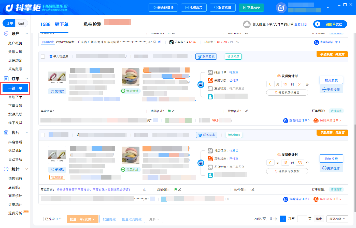Edit software remark pencil in first order
The height and width of the screenshot is (228, 356).
coord(247,111)
